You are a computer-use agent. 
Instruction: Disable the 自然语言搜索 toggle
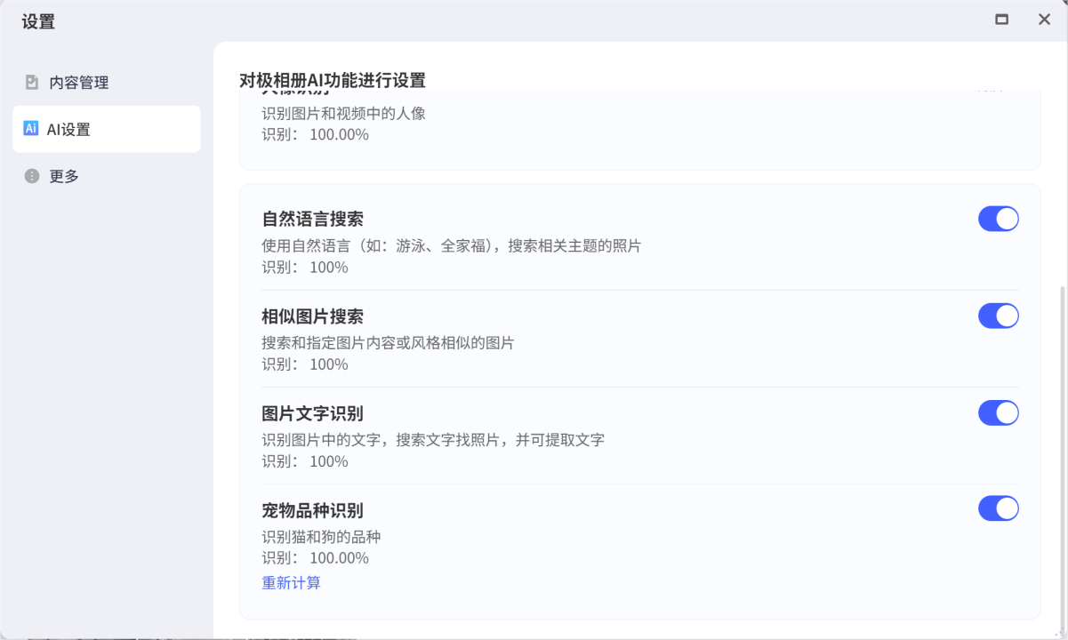coord(998,219)
